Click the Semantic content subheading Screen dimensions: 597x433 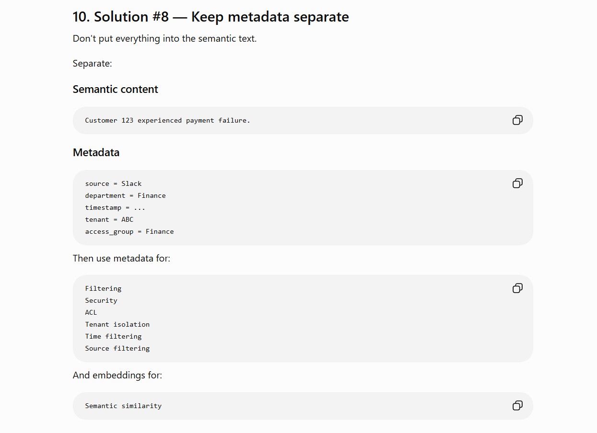(x=115, y=90)
